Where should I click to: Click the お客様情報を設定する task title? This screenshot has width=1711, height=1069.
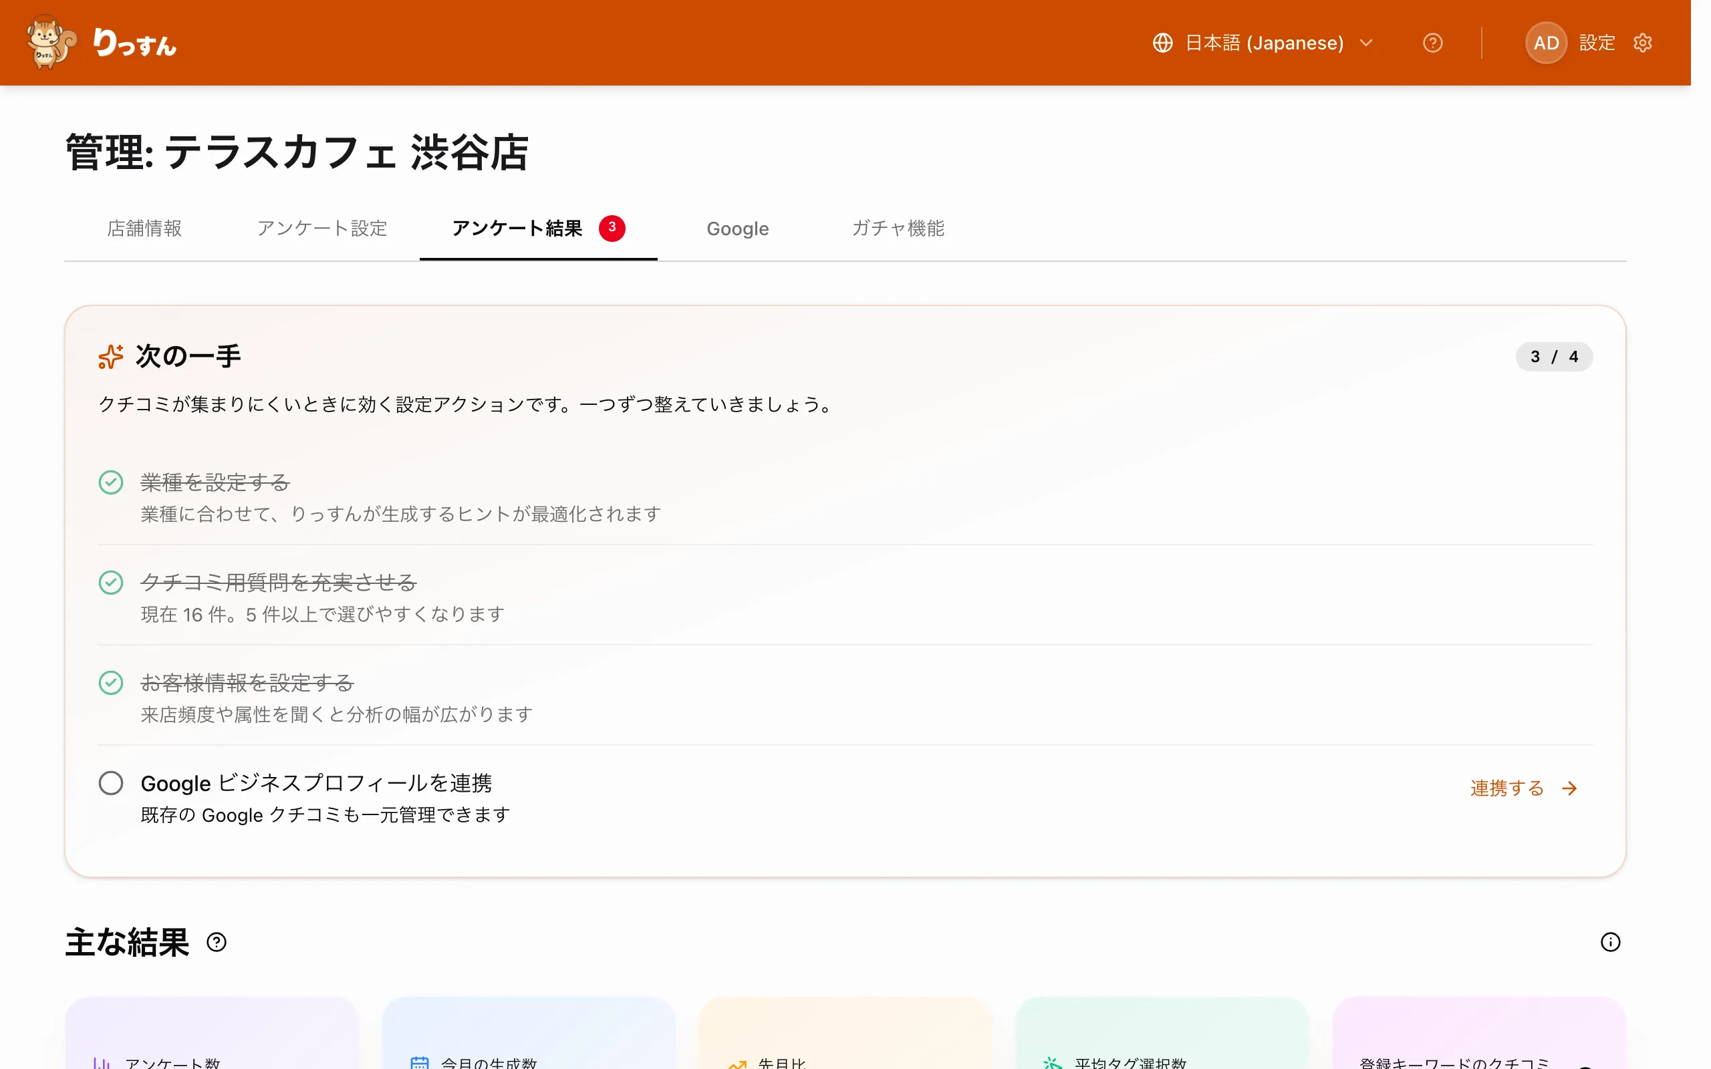coord(247,683)
